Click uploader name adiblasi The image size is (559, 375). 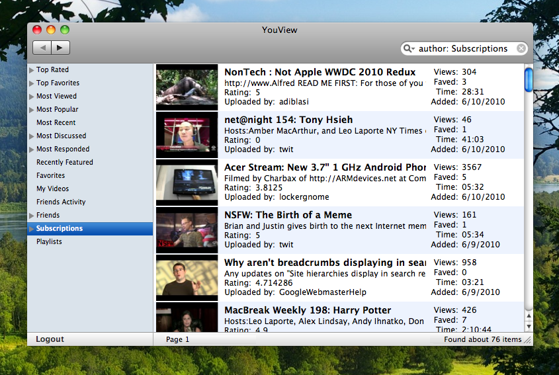(294, 102)
